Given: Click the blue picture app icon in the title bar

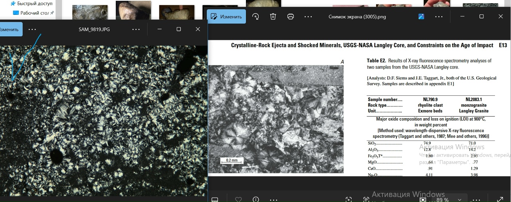Looking at the screenshot, I should point(421,17).
